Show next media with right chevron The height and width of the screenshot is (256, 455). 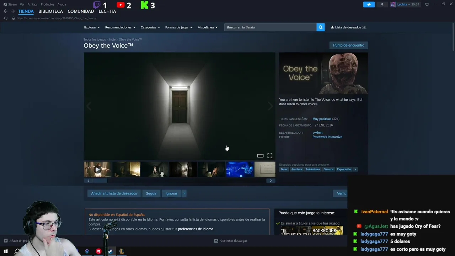[x=270, y=106]
